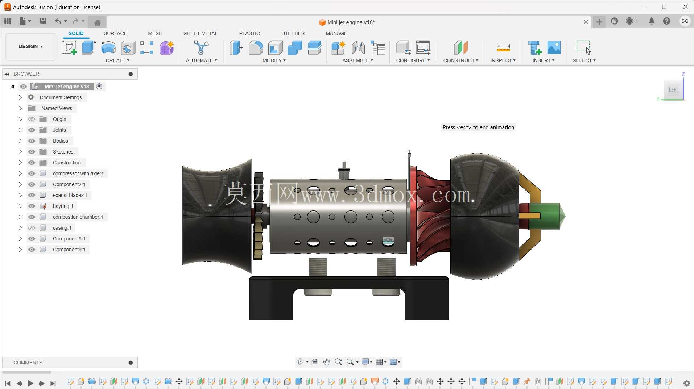Switch to the MESH tab
Image resolution: width=694 pixels, height=389 pixels.
(155, 33)
